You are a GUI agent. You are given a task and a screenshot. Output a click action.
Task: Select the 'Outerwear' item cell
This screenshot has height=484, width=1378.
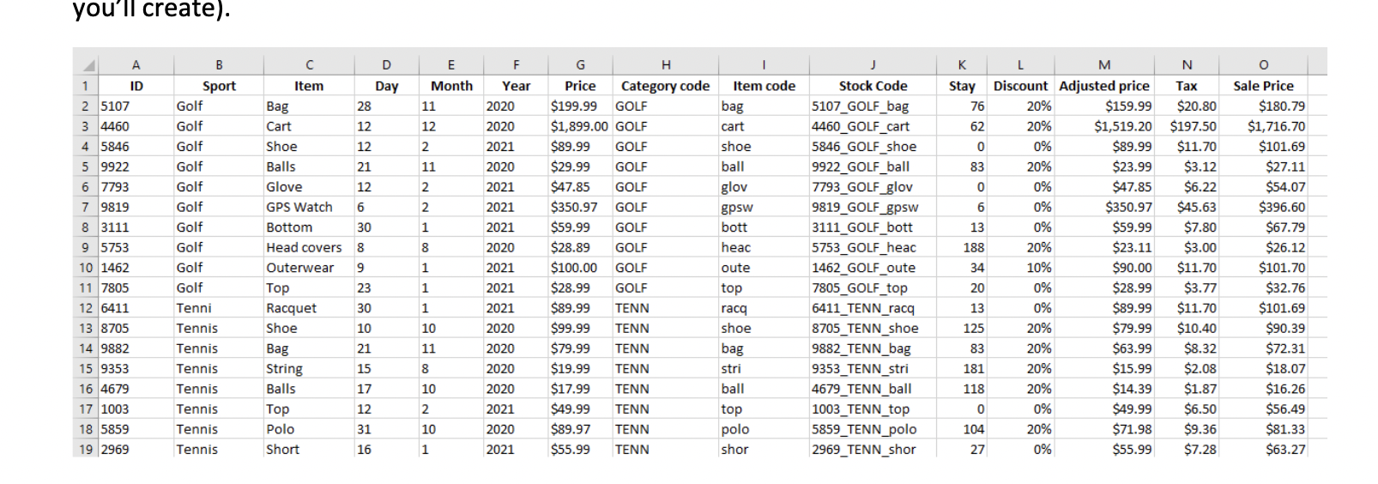click(x=309, y=268)
